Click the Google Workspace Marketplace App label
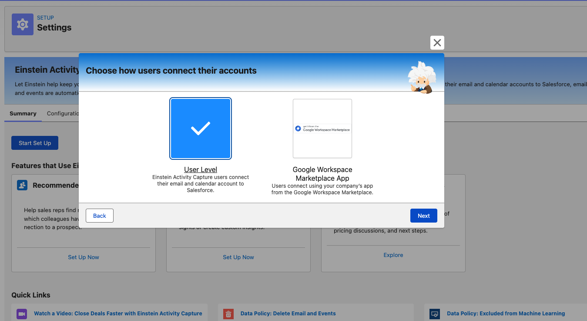The height and width of the screenshot is (321, 587). pyautogui.click(x=322, y=174)
